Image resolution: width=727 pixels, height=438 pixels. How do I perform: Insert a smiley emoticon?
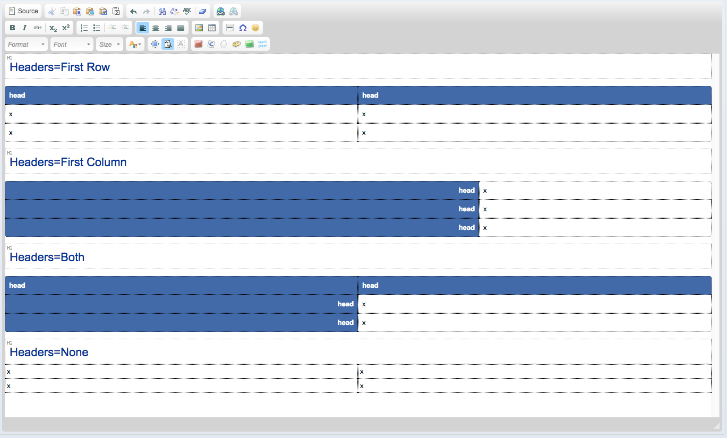[x=255, y=28]
